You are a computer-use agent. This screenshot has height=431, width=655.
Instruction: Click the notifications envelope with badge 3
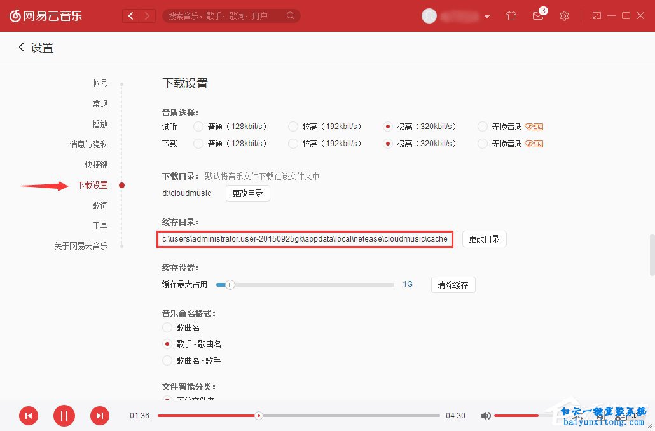[537, 16]
